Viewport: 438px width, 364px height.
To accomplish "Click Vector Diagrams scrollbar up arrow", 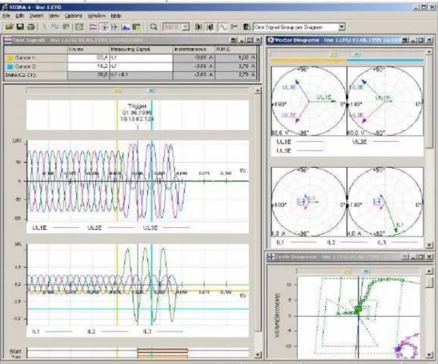I will click(x=429, y=52).
